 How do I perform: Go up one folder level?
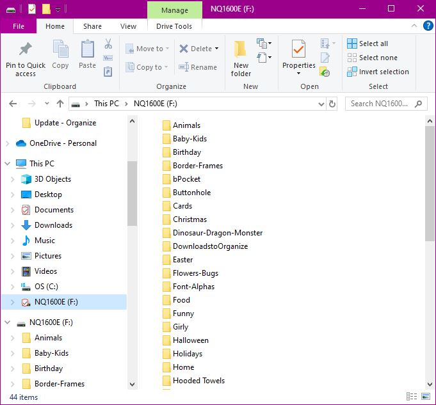[60, 104]
